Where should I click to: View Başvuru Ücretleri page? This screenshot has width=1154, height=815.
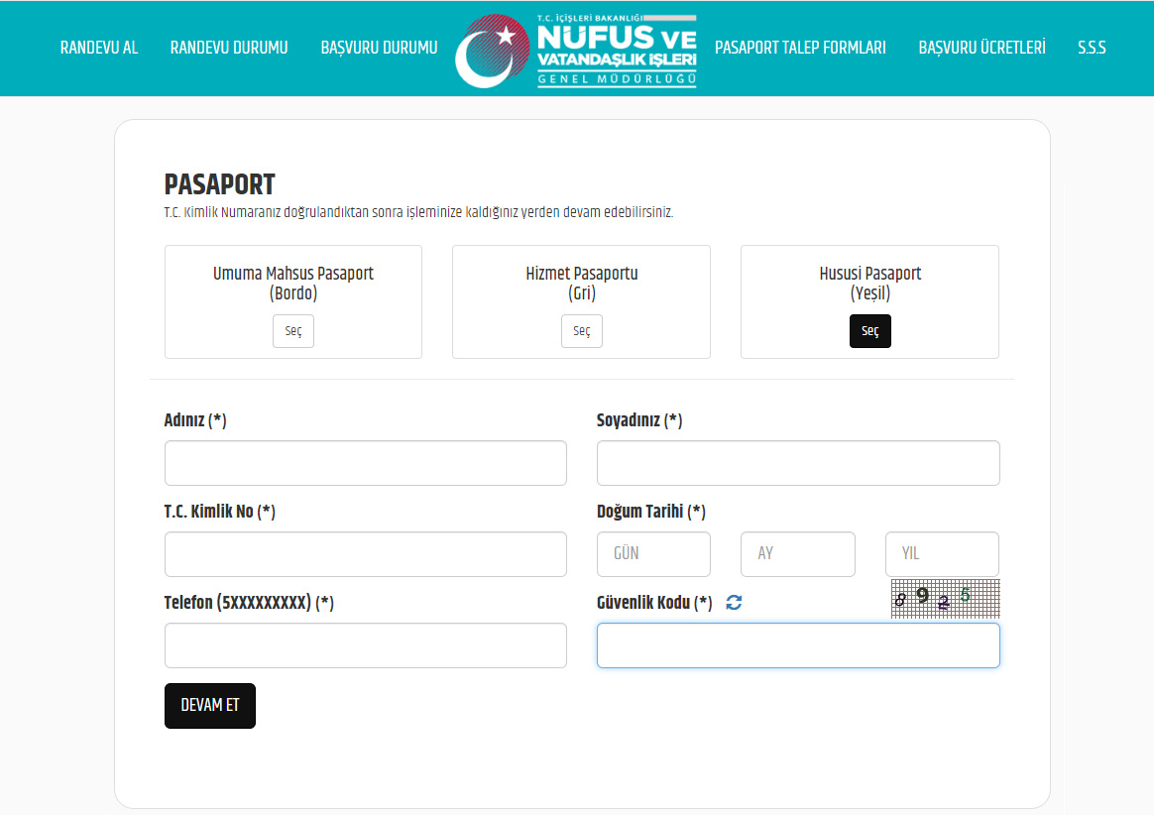[981, 48]
